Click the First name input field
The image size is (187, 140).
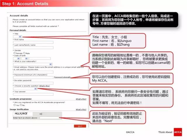tap(33, 42)
